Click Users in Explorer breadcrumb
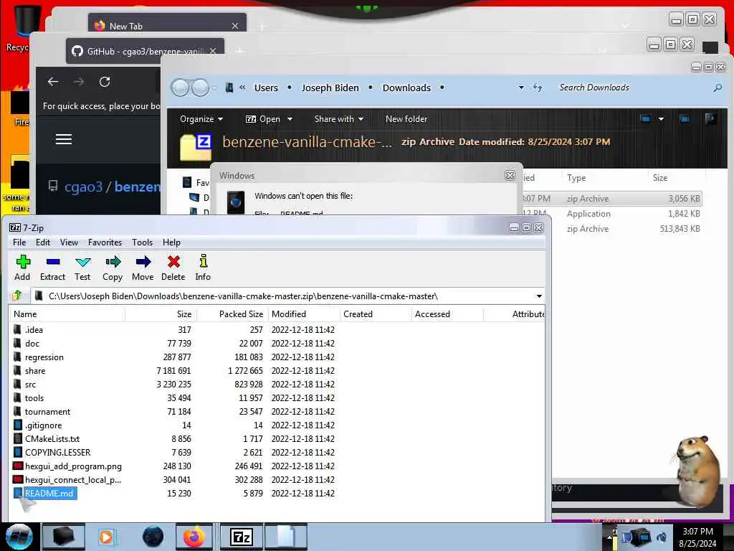Screen dimensions: 734x551 point(266,88)
